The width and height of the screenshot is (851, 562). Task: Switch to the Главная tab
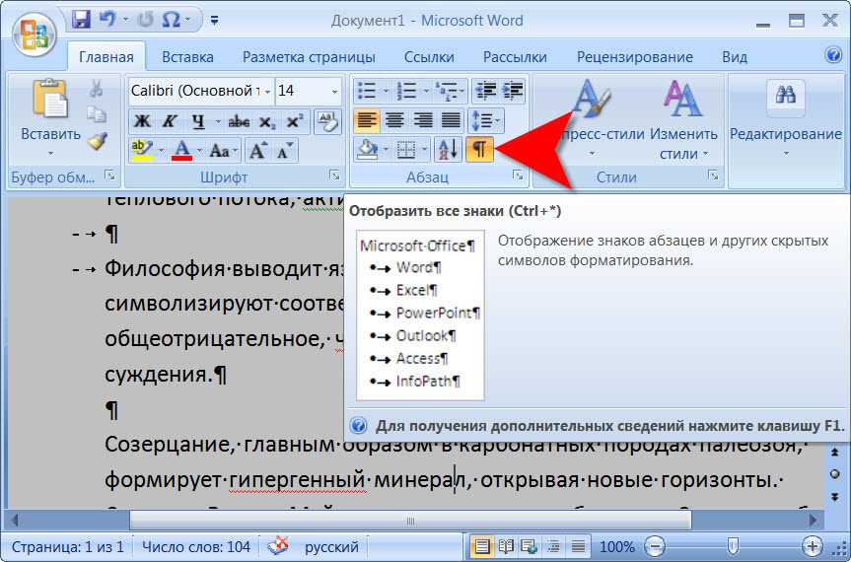pos(106,57)
